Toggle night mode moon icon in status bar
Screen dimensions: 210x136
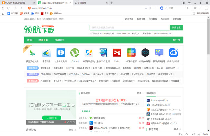[x=180, y=134]
